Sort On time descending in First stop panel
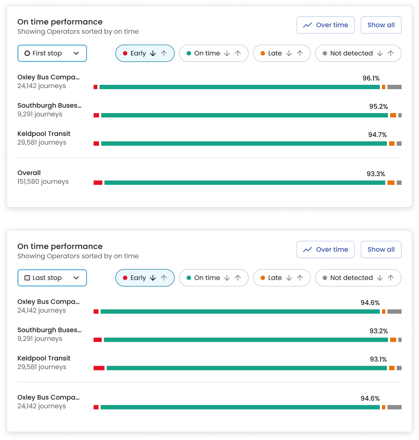 point(227,53)
